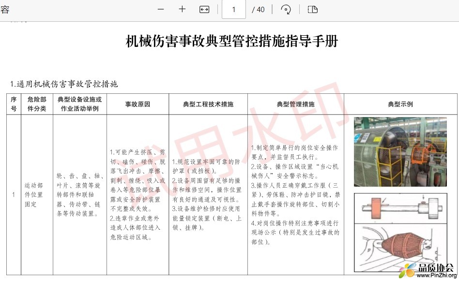Viewport: 459px width, 281px height.
Task: Click the page number input field
Action: point(233,9)
